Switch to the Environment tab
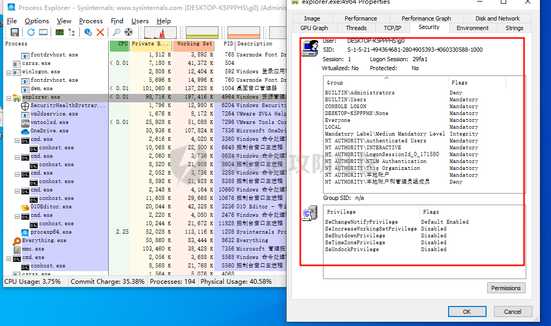 [472, 28]
